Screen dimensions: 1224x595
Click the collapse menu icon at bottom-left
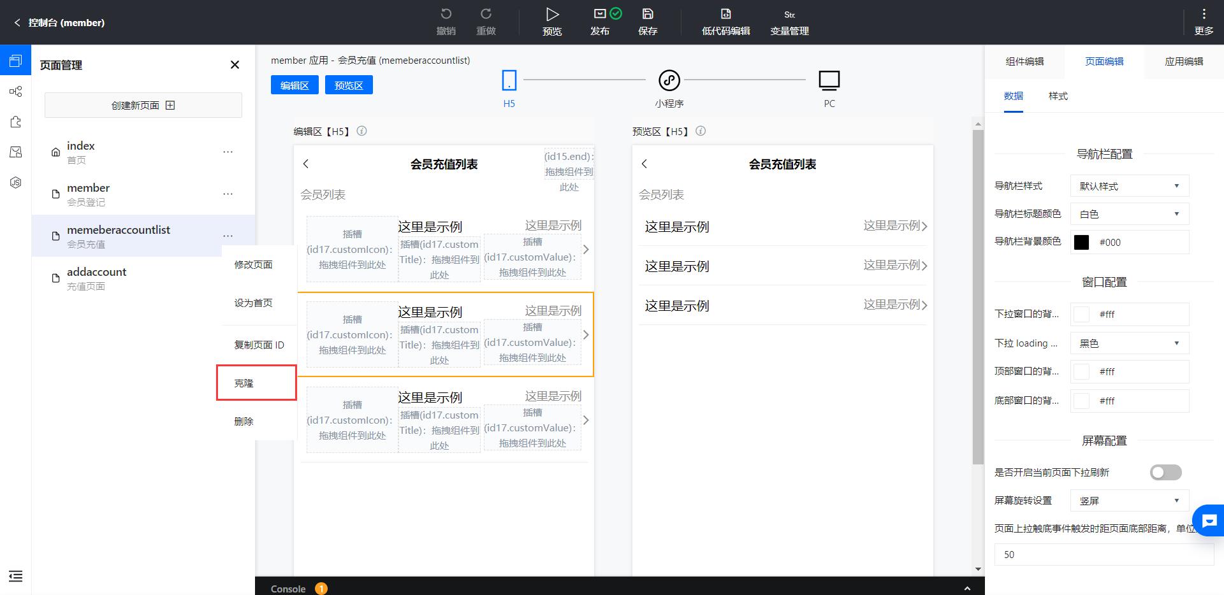click(16, 576)
